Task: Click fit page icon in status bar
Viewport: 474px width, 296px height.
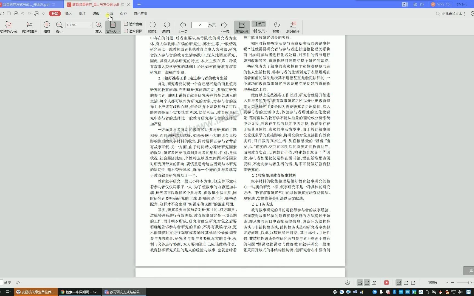Action: 406,283
